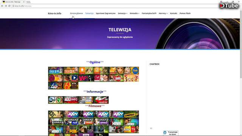Go to Strona główna page
Viewport: 242px width, 136px height.
[x=76, y=14]
